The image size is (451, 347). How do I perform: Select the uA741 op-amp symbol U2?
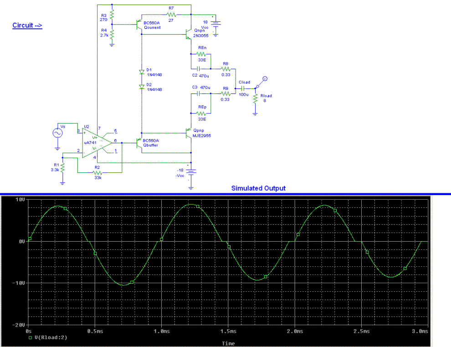97,143
